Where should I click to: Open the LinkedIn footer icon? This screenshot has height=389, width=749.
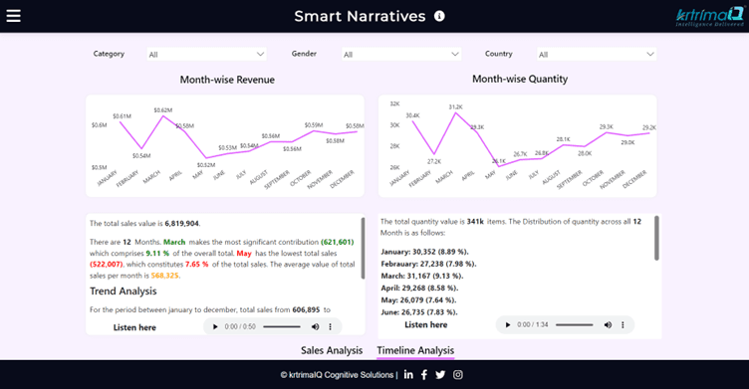pos(408,375)
